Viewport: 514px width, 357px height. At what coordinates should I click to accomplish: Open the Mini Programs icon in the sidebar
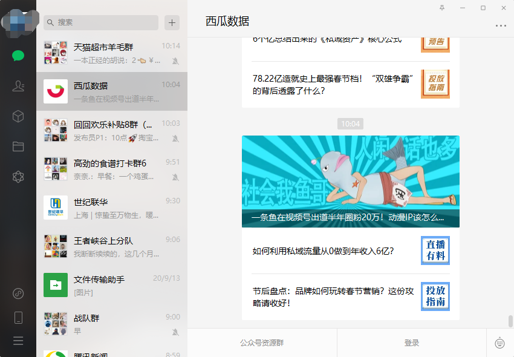coord(18,293)
